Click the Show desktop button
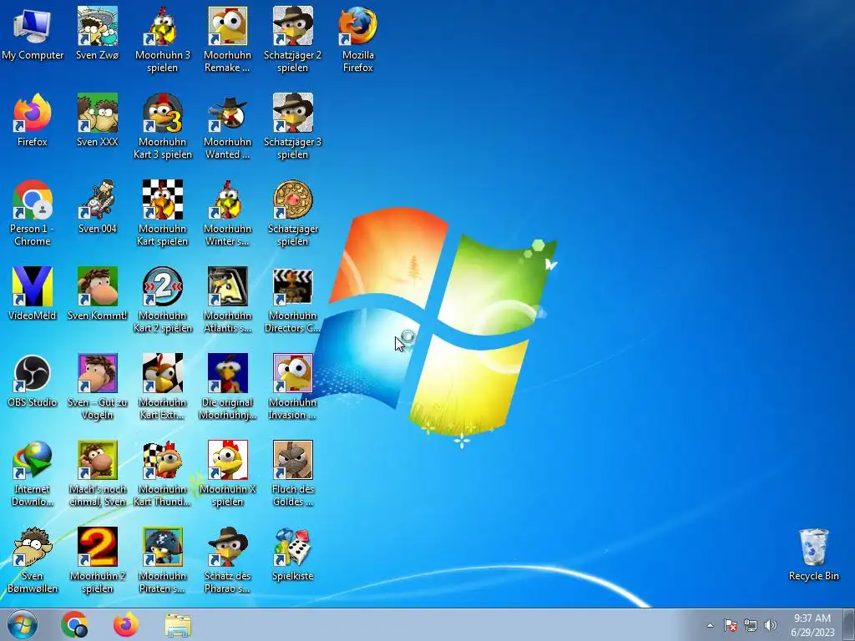This screenshot has height=641, width=855. point(848,625)
